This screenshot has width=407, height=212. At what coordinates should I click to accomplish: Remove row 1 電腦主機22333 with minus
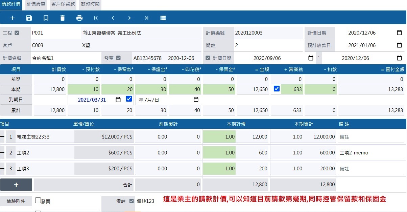pos(2,136)
